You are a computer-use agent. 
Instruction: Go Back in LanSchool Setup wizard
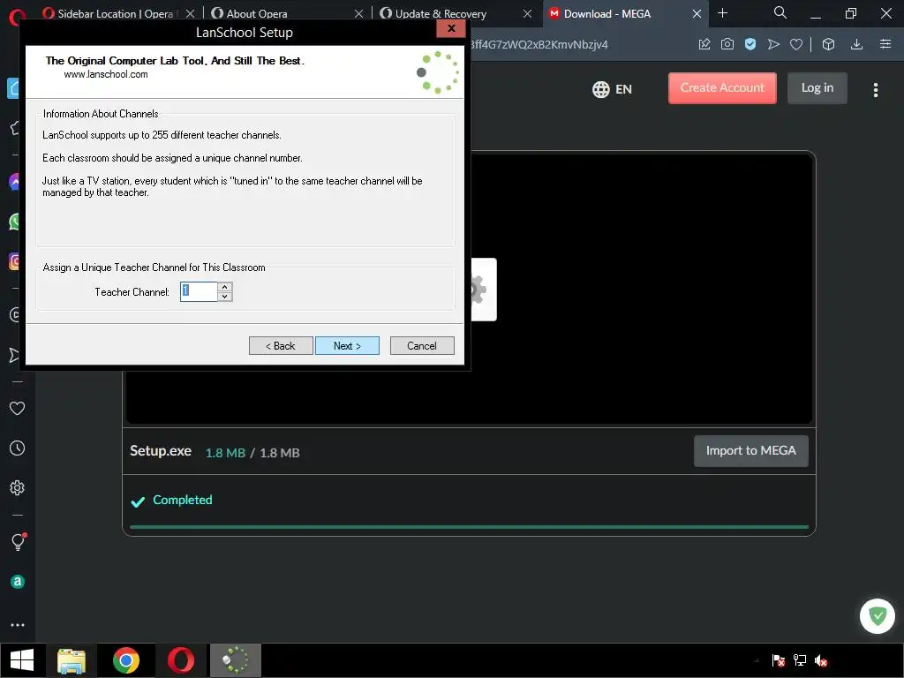[x=281, y=345]
